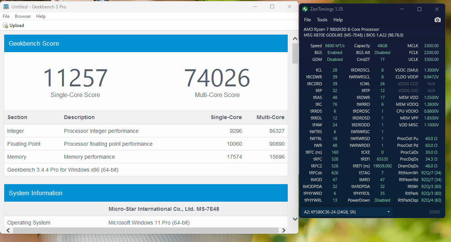451x242 pixels.
Task: Click the AMD Ryzen 7 9800X3D processor line
Action: [x=341, y=29]
